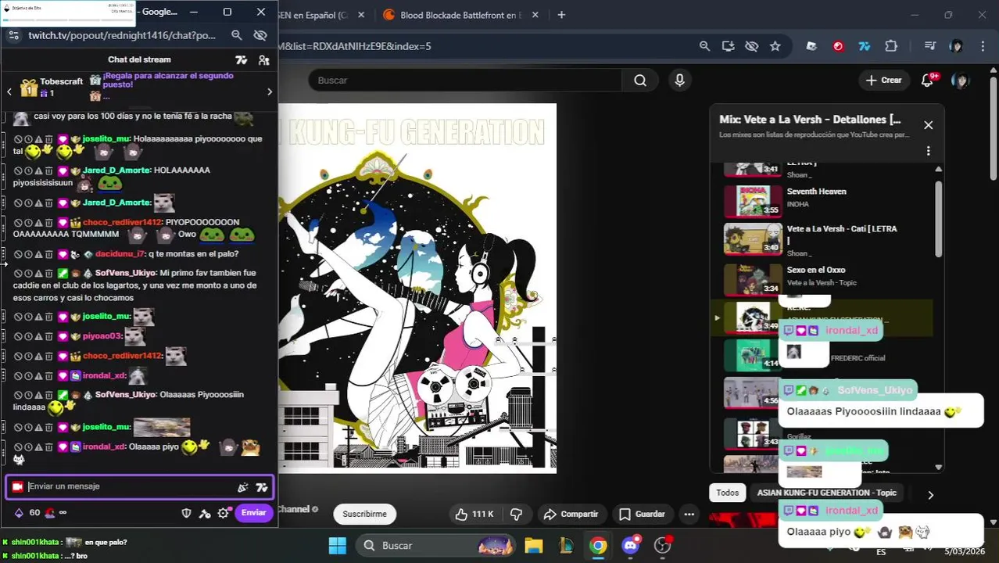
Task: Click the red camera icon in message box
Action: pos(17,486)
